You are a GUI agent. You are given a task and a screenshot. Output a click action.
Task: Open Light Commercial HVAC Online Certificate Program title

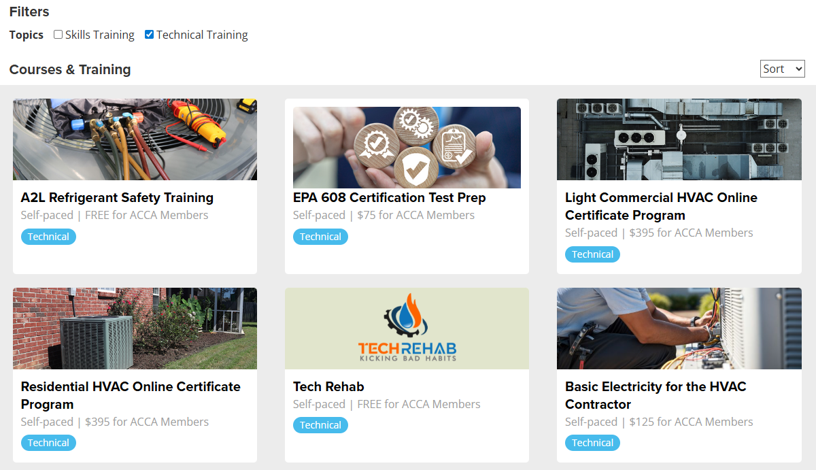tap(661, 207)
